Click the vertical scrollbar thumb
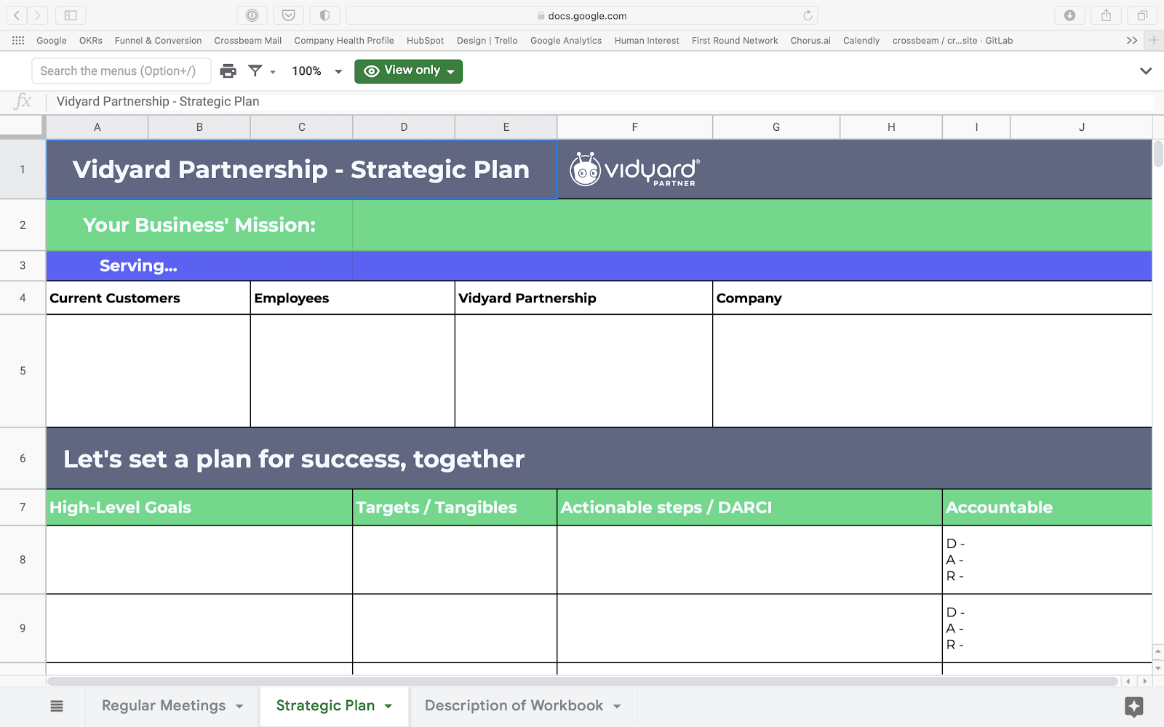The height and width of the screenshot is (727, 1164). [x=1158, y=154]
